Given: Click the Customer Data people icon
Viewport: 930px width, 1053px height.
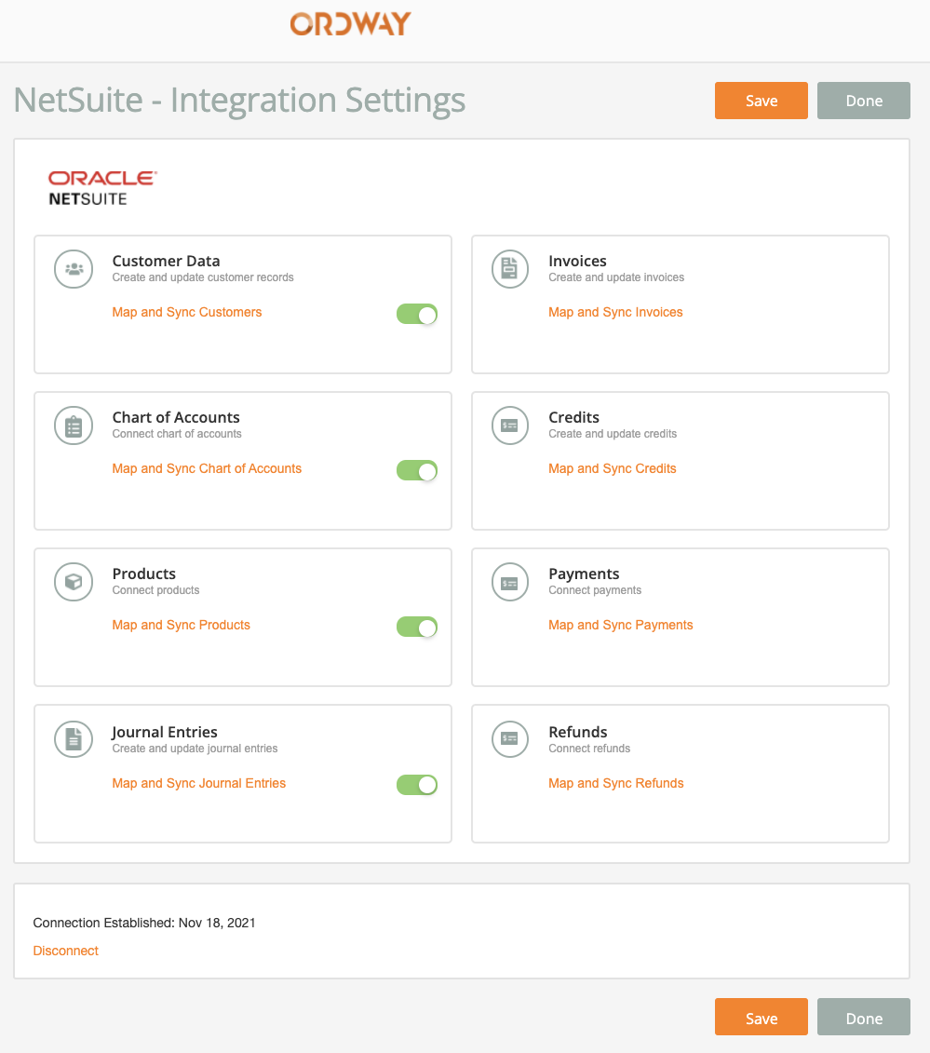Looking at the screenshot, I should 74,269.
